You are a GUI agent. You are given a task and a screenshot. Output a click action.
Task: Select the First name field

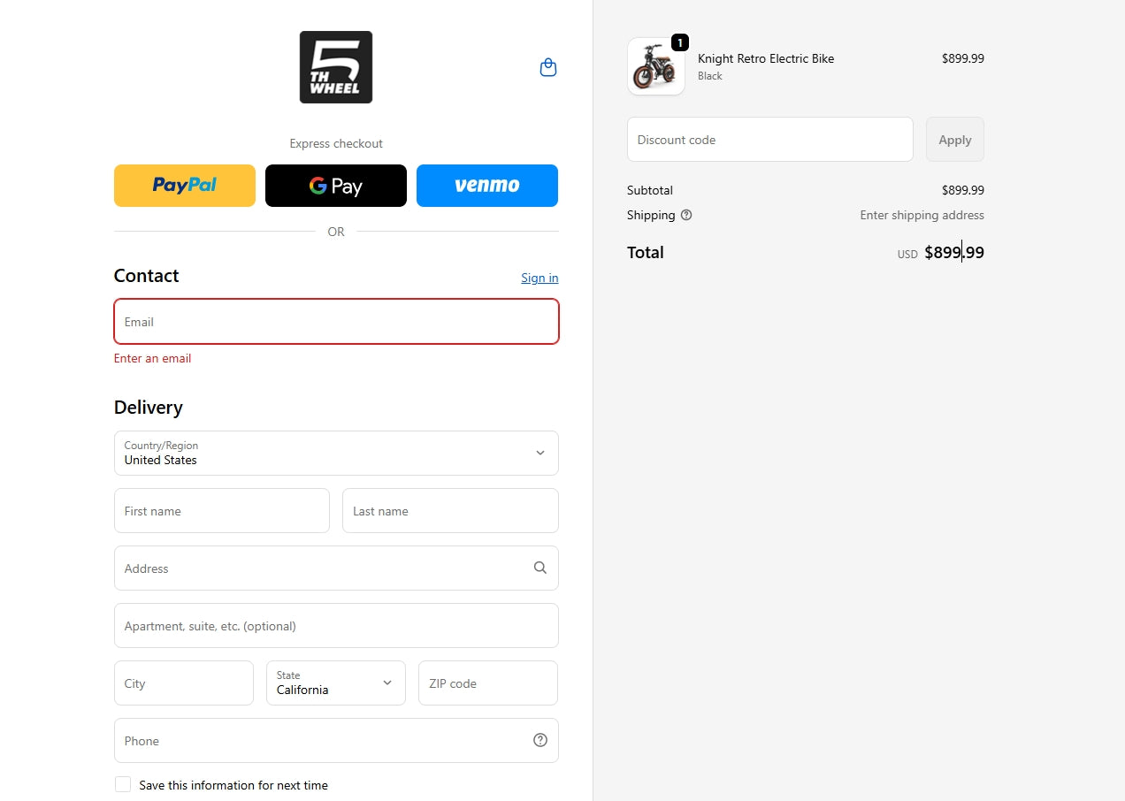click(222, 511)
